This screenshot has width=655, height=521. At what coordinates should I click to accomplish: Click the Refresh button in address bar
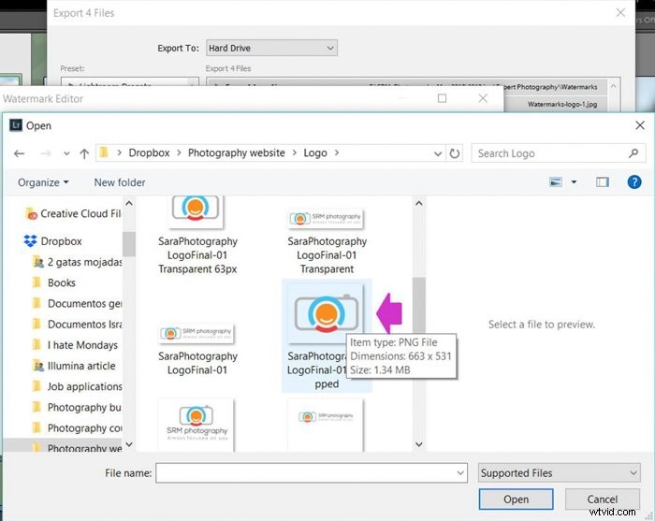tap(455, 153)
